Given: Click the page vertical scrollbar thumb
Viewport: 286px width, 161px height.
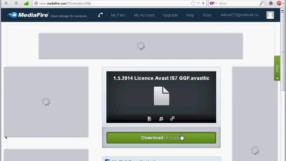Looking at the screenshot, I should [x=282, y=52].
